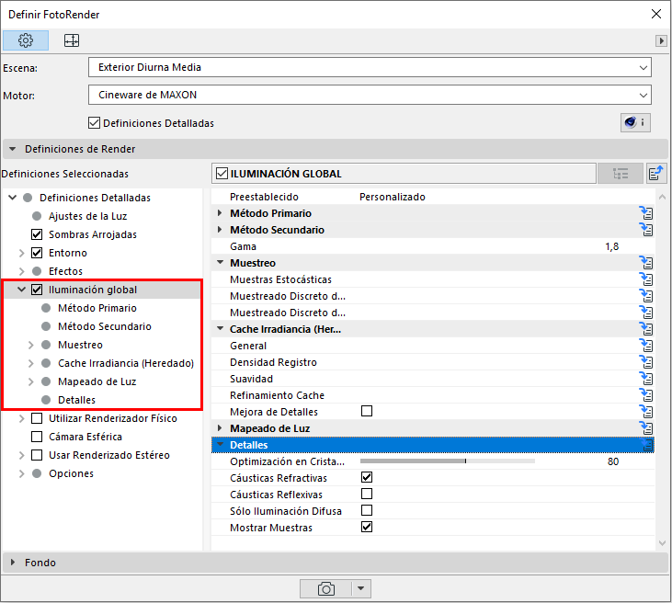Click the import icon on Refinamiento Cache row
This screenshot has height=603, width=672.
pos(646,395)
